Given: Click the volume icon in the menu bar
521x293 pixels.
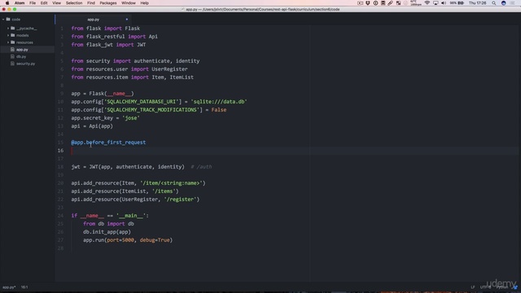Looking at the screenshot, I should [443, 3].
